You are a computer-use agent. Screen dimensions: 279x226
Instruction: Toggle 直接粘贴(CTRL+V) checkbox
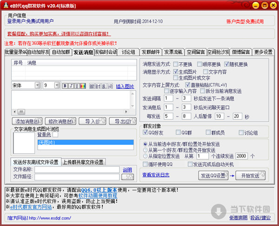pos(188,85)
